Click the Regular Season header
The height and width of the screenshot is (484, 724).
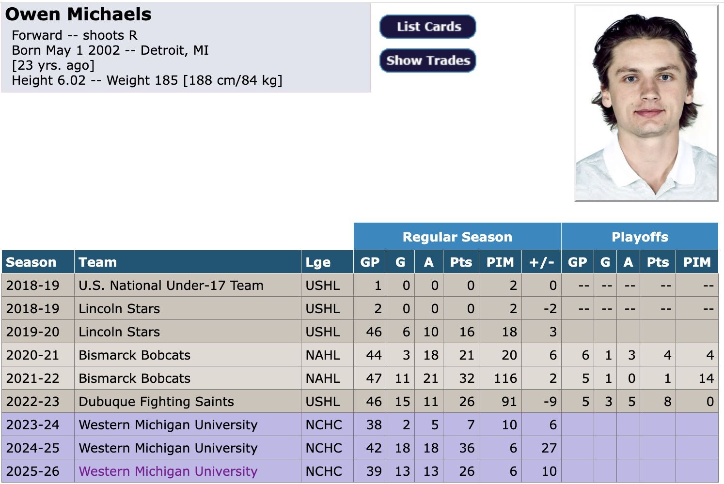coord(457,237)
